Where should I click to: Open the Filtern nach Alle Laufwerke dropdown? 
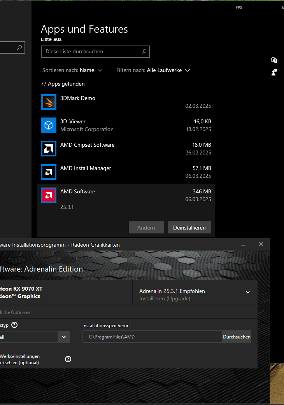tap(153, 70)
